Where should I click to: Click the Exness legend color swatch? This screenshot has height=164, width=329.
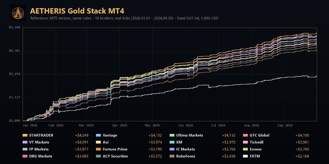click(x=245, y=149)
